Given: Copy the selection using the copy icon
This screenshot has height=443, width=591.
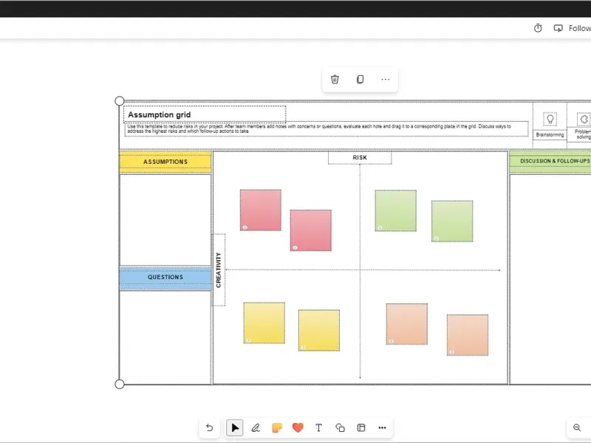Looking at the screenshot, I should coord(360,79).
